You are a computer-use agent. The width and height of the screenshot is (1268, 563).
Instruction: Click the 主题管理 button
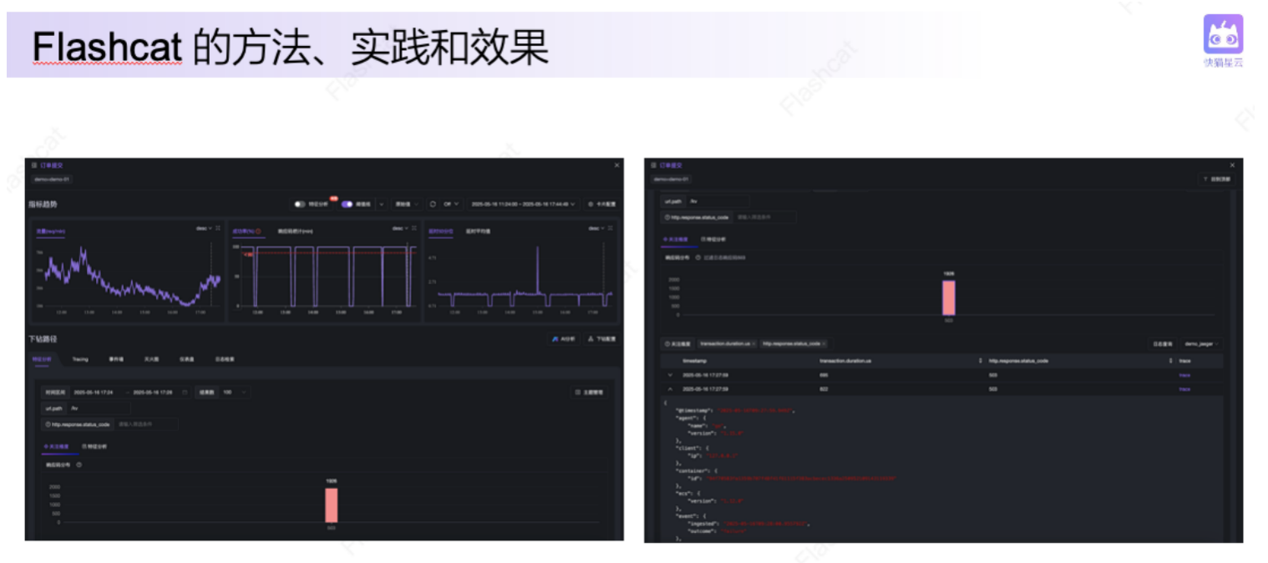589,392
